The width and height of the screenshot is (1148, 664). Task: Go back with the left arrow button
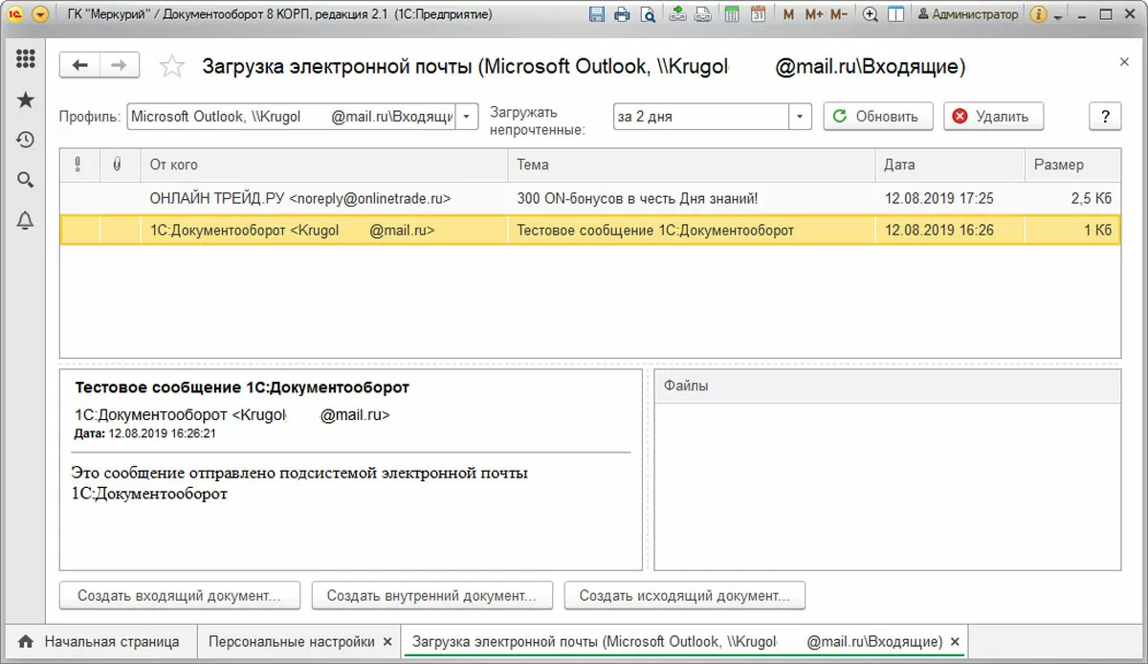click(80, 65)
